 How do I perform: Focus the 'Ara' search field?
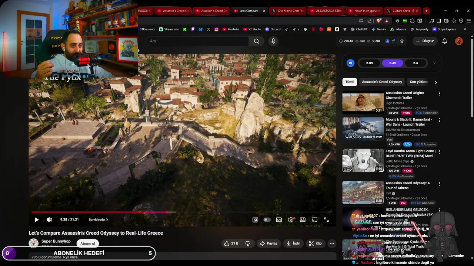click(x=197, y=41)
